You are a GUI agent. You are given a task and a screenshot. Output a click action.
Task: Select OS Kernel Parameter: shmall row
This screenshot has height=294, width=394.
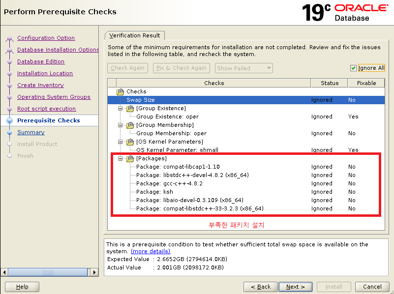[x=246, y=150]
